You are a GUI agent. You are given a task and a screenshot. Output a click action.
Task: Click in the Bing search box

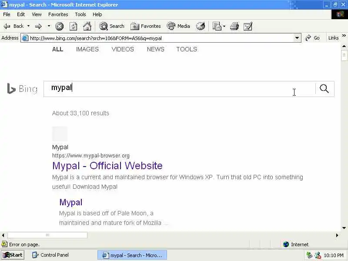[x=179, y=89]
